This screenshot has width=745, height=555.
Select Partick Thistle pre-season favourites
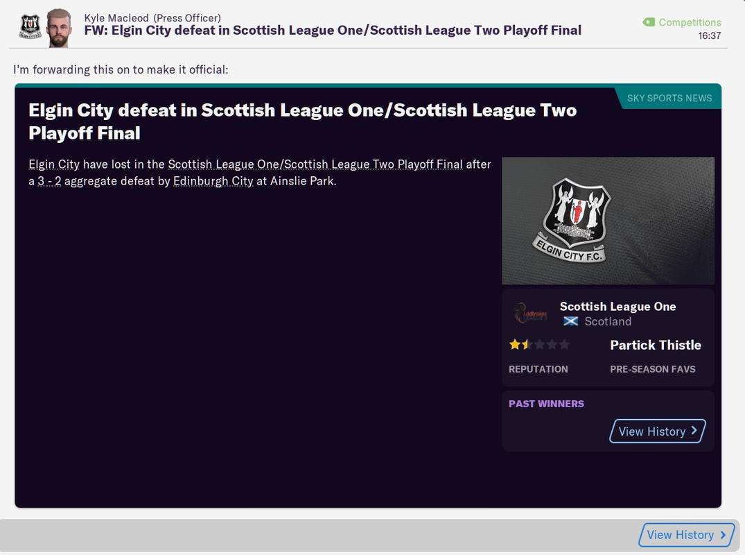[655, 345]
